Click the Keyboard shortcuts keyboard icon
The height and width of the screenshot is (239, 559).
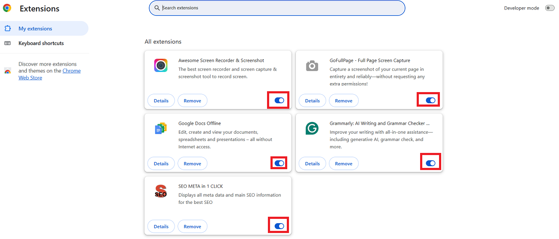click(8, 43)
